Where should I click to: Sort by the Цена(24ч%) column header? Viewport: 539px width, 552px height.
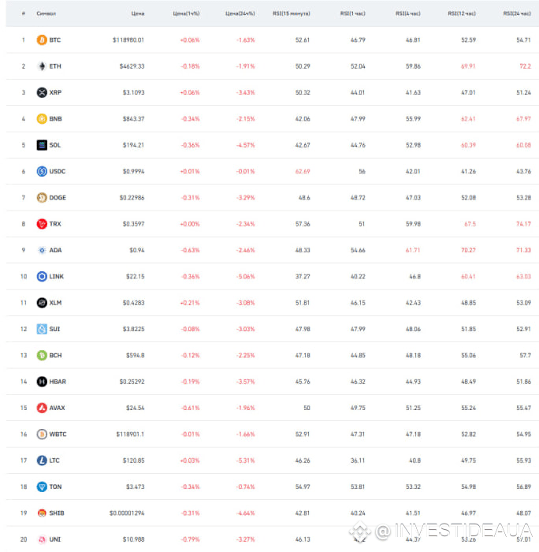point(240,13)
